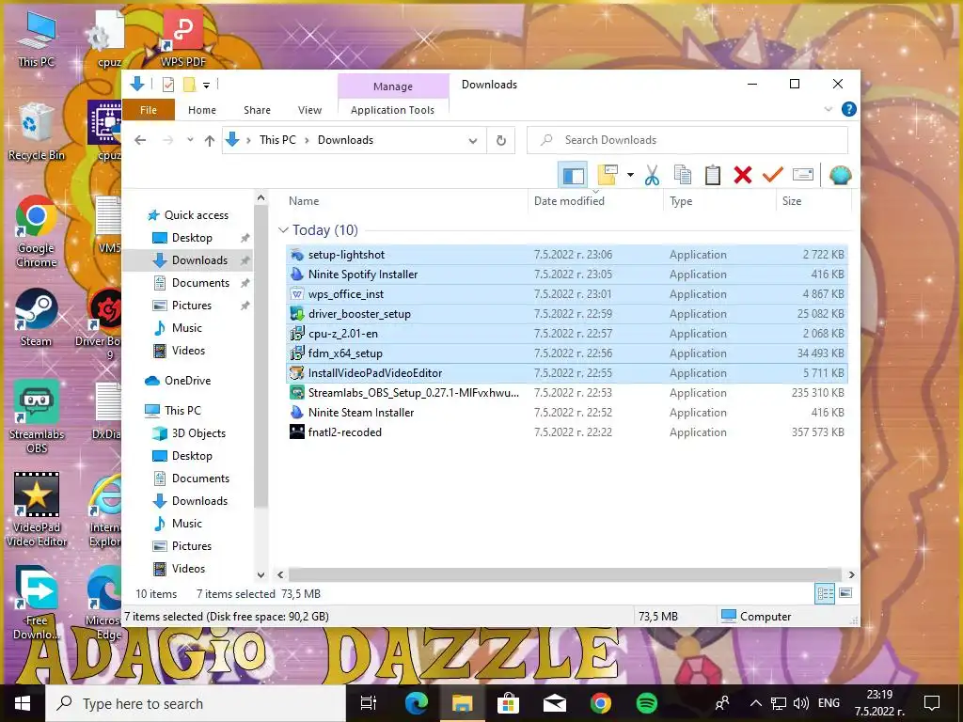Open pinned Documents under Quick access
Viewport: 963px width, 722px height.
200,282
